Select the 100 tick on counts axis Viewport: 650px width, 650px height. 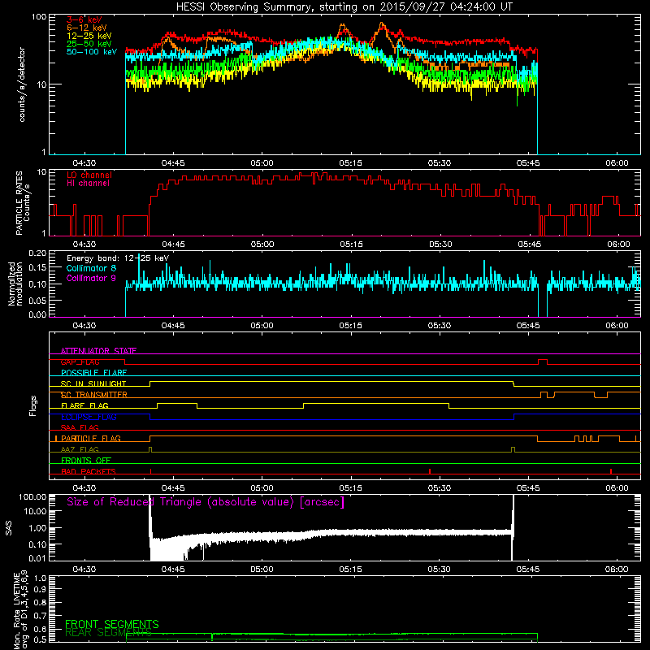point(39,17)
